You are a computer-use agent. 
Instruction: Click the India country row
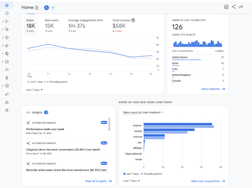pos(198,69)
